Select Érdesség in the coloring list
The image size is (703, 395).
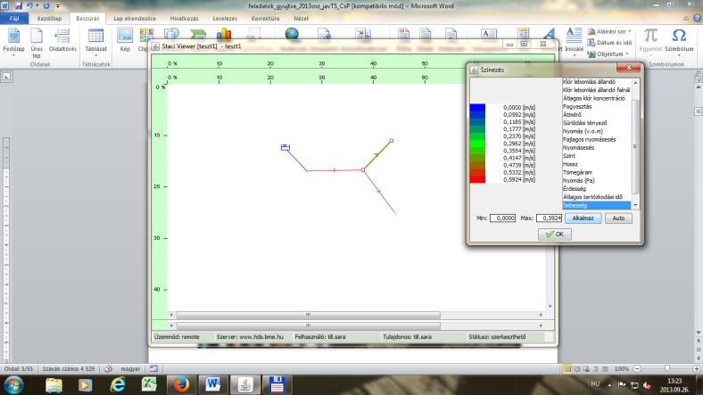(x=596, y=188)
